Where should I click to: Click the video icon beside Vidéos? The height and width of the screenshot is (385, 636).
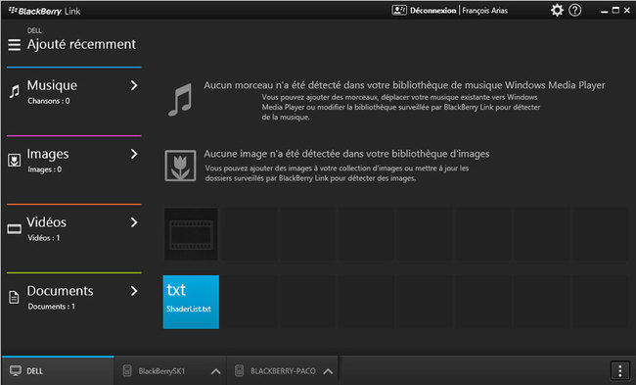pyautogui.click(x=15, y=229)
